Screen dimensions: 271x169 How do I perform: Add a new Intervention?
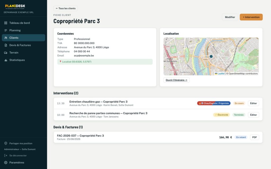point(251,17)
